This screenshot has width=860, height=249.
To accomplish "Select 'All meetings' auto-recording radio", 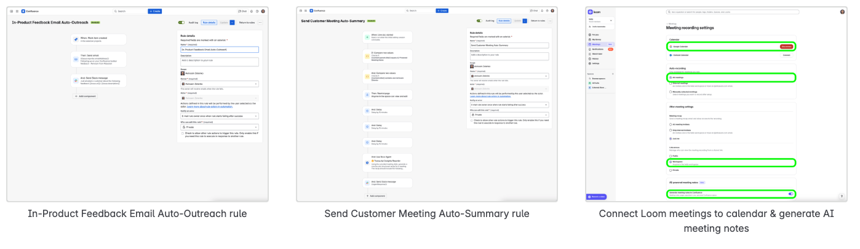I will [671, 77].
